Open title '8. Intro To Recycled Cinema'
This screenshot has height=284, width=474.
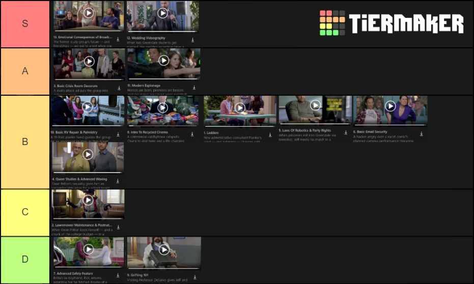(148, 132)
